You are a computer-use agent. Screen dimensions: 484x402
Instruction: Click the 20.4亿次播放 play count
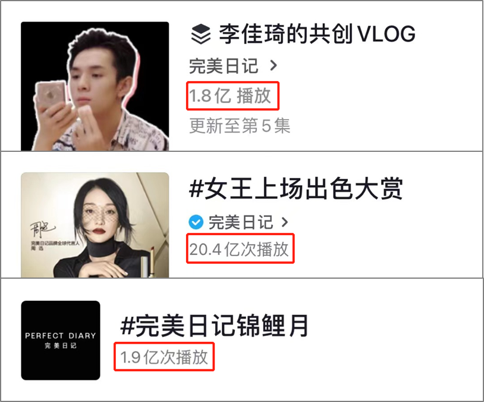click(x=239, y=249)
